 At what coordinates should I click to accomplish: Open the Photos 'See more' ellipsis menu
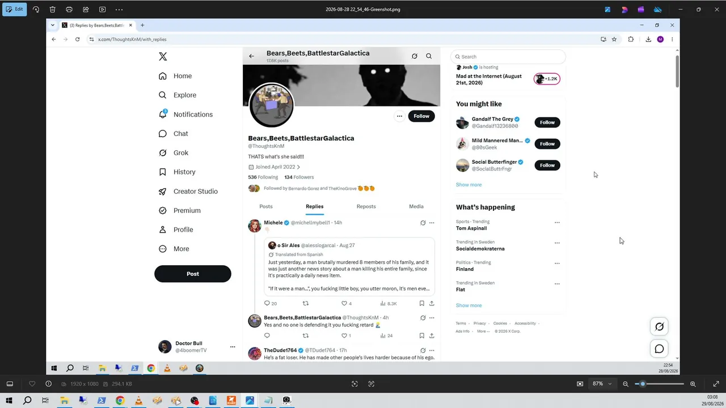pyautogui.click(x=119, y=9)
